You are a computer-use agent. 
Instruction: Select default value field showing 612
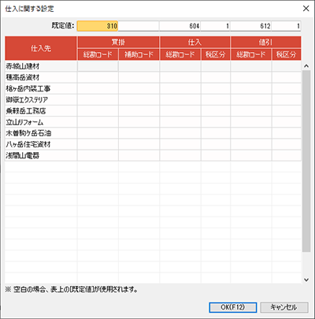point(251,26)
